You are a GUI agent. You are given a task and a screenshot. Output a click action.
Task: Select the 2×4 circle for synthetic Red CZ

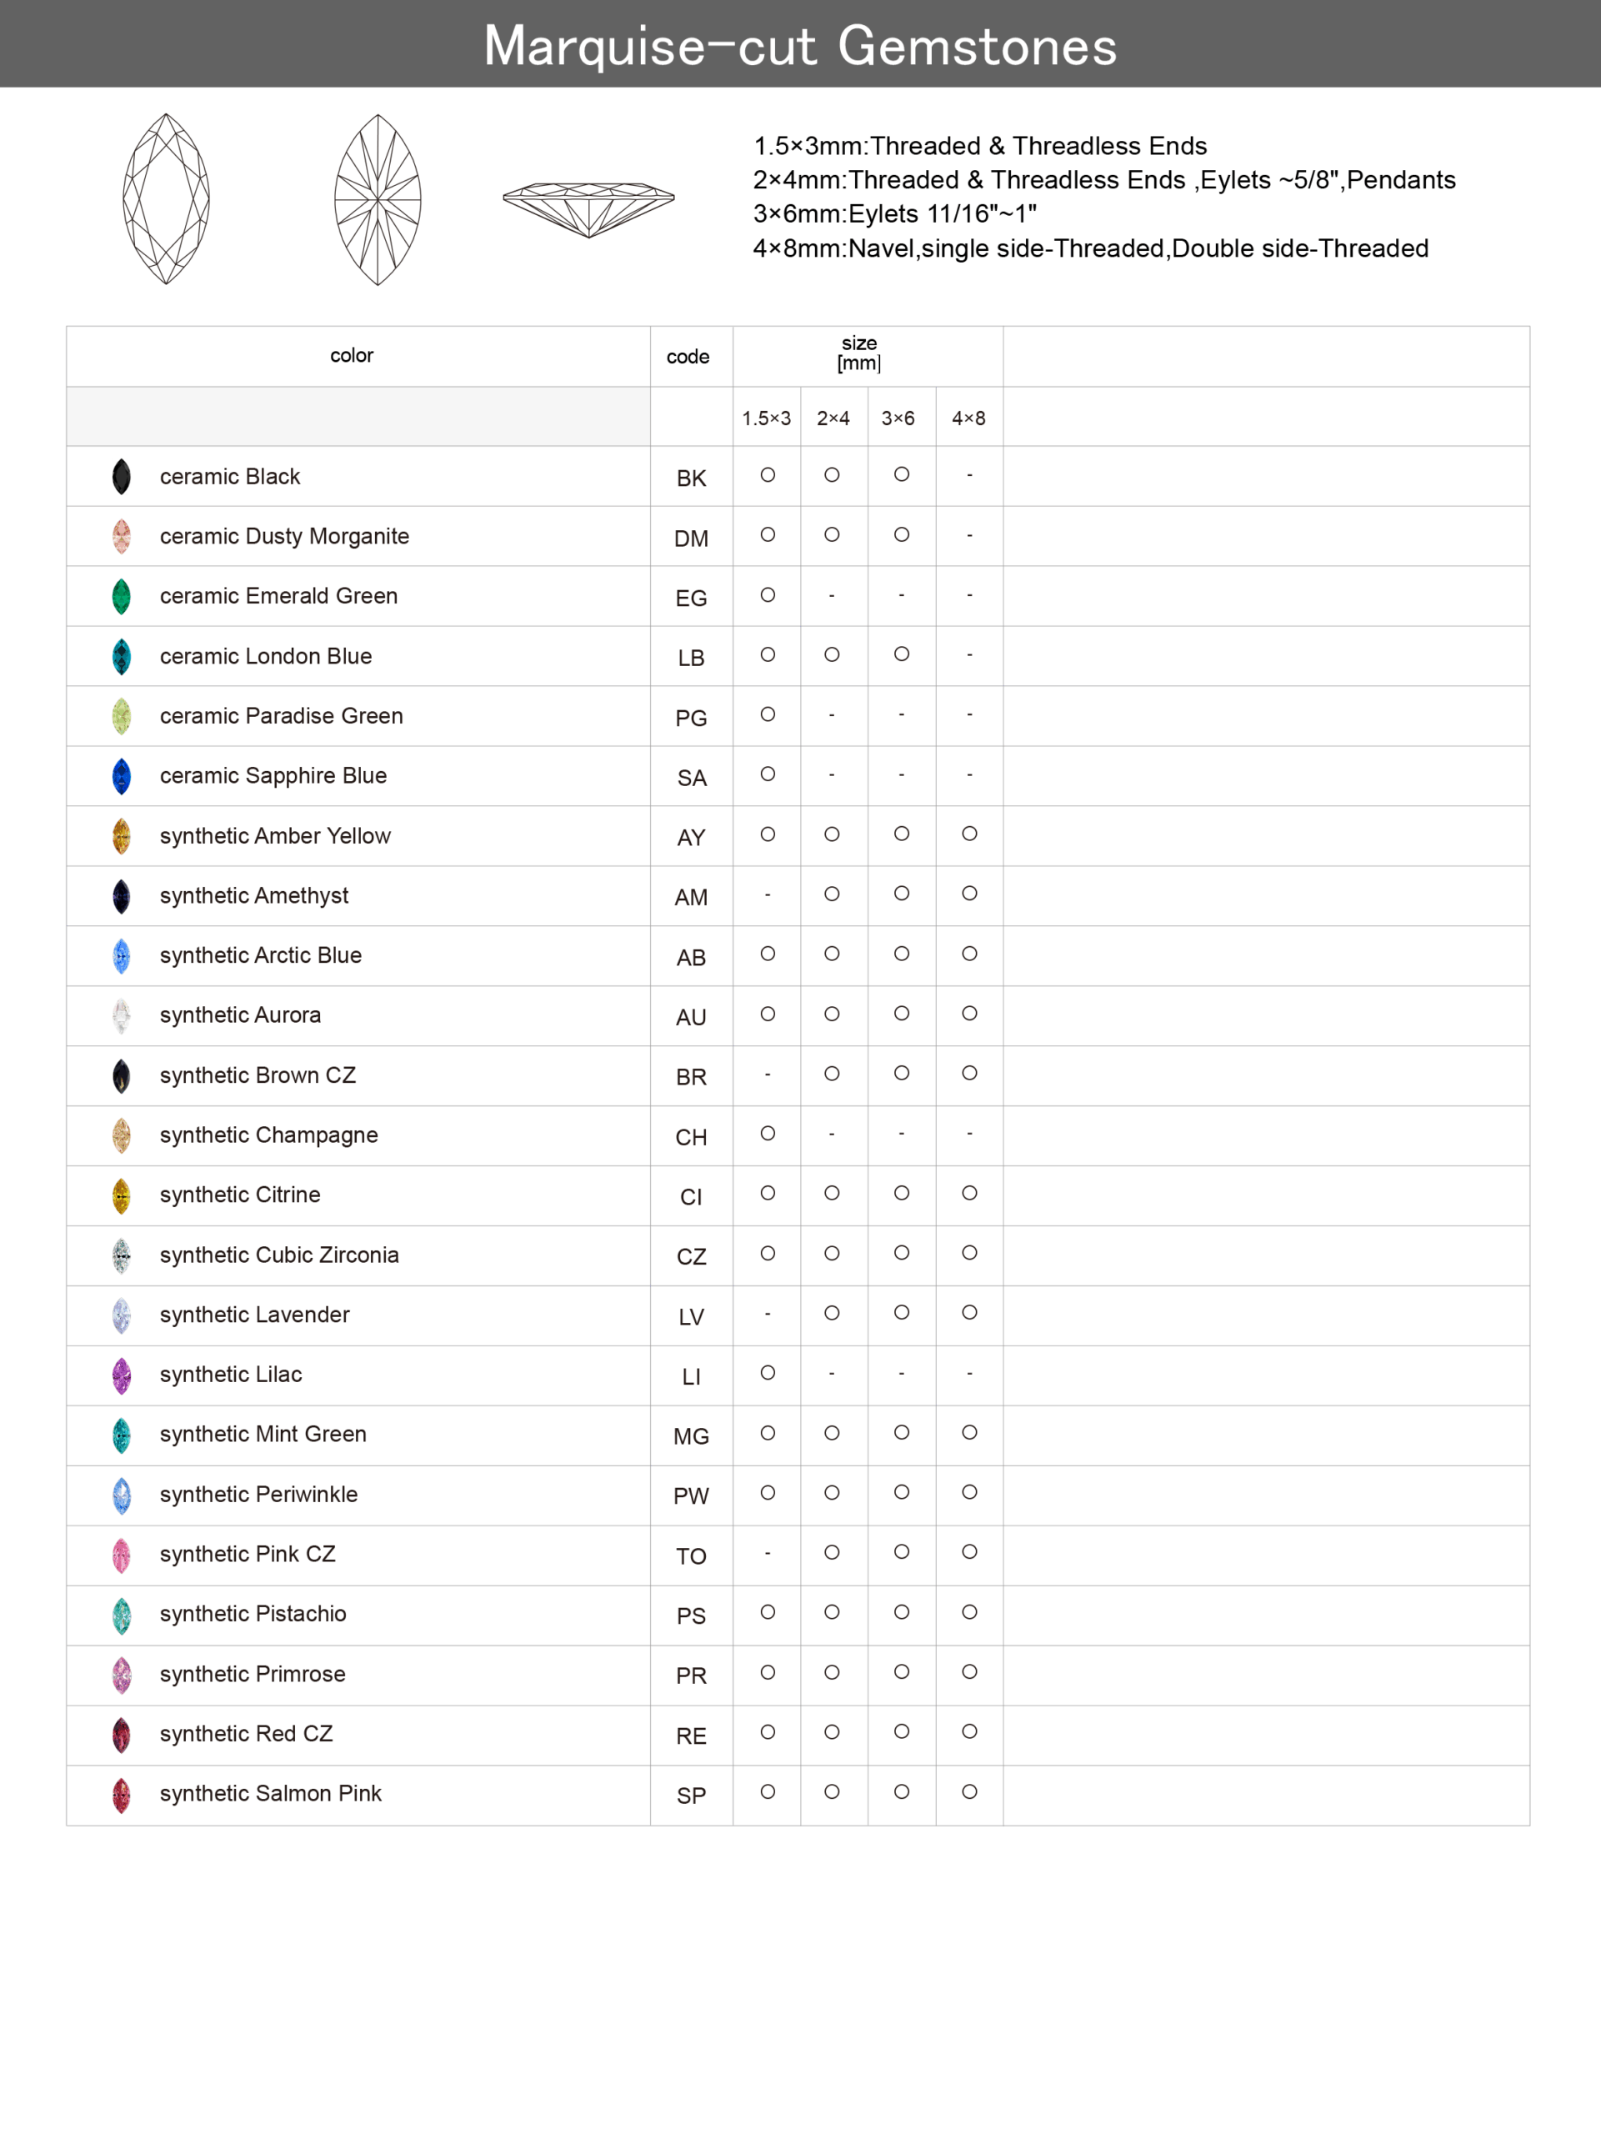click(832, 1731)
